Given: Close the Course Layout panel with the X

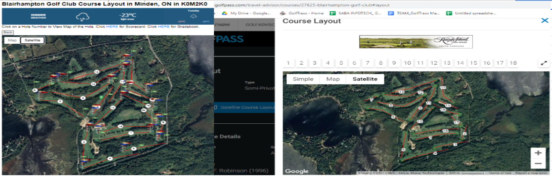Looking at the screenshot, I should coord(544,20).
